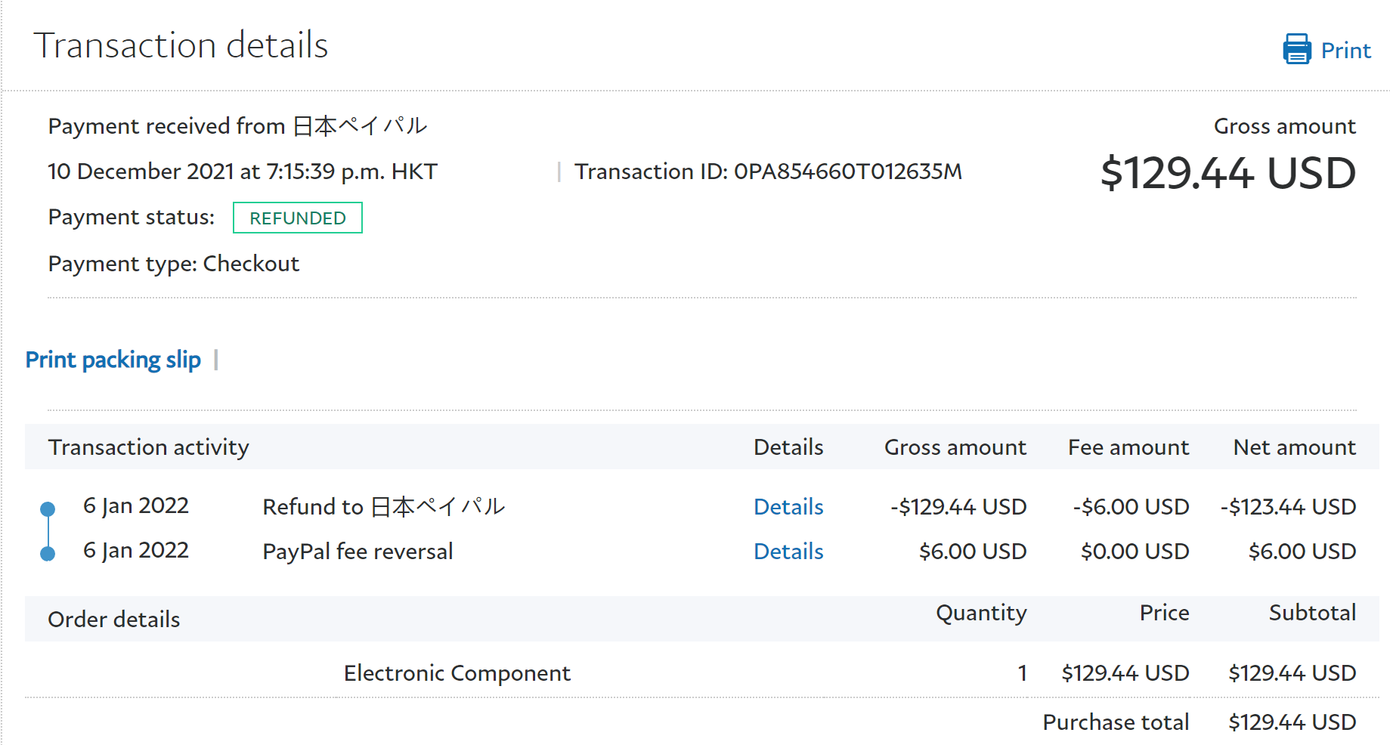Open Details for the Refund row
Screen dimensions: 1390x745
pyautogui.click(x=788, y=507)
